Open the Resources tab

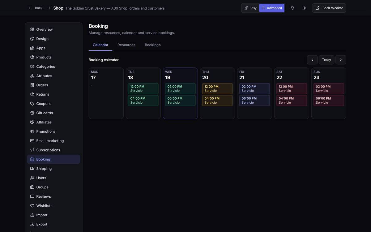pyautogui.click(x=126, y=45)
